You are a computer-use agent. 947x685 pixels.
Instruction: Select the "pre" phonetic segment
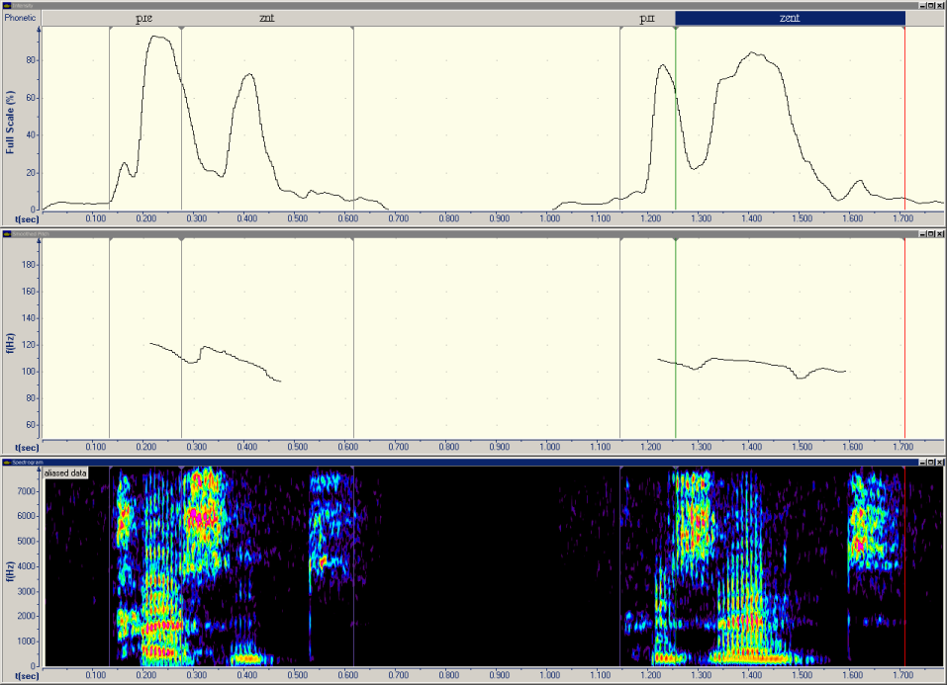(144, 19)
